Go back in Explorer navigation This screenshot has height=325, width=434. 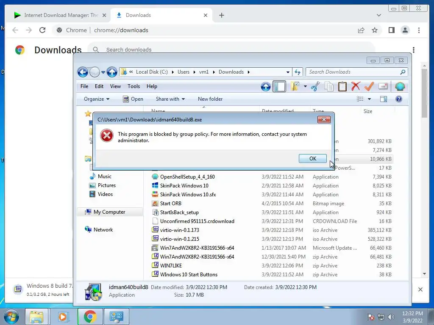(x=83, y=72)
